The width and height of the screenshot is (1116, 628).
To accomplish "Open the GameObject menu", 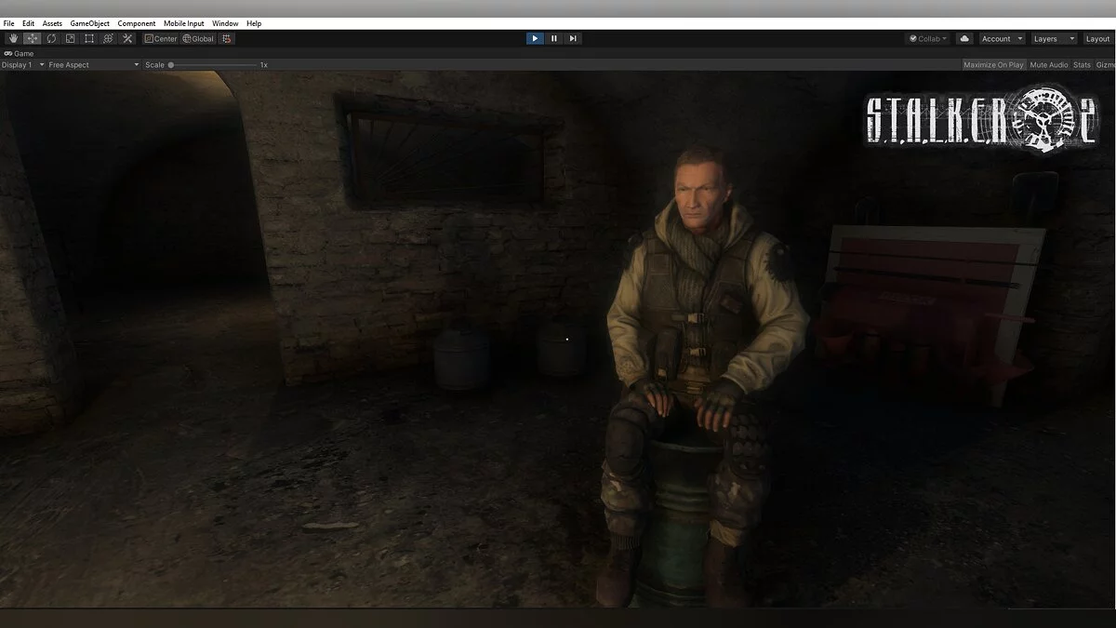I will (89, 23).
